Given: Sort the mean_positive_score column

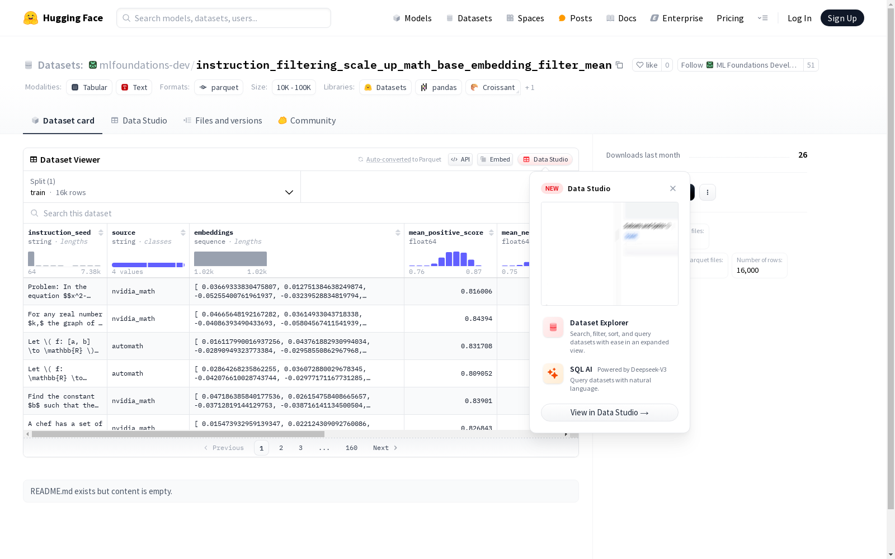Looking at the screenshot, I should (x=491, y=233).
